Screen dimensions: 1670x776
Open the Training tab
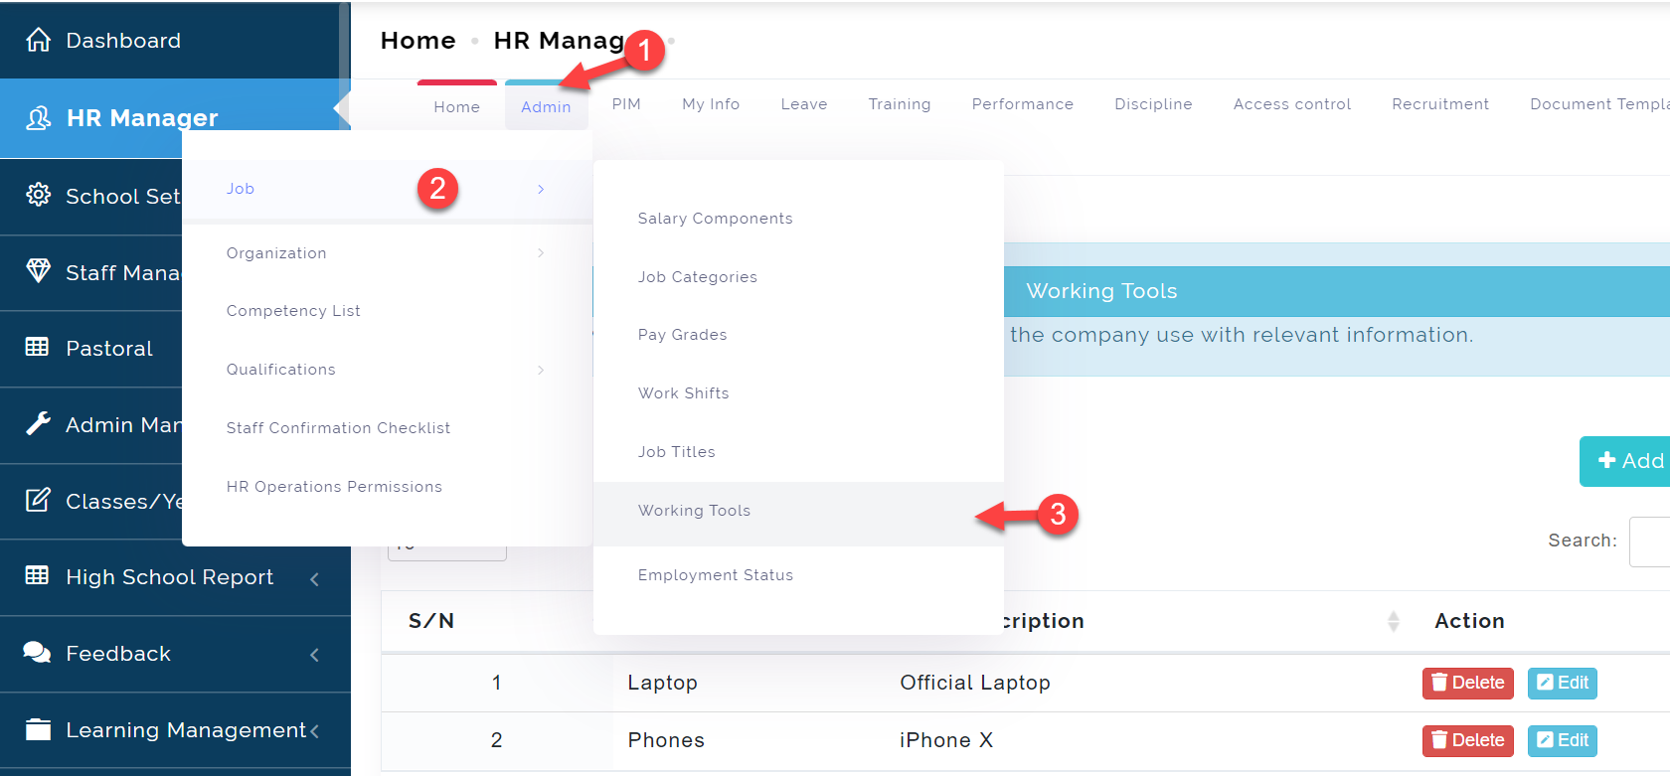[x=900, y=104]
